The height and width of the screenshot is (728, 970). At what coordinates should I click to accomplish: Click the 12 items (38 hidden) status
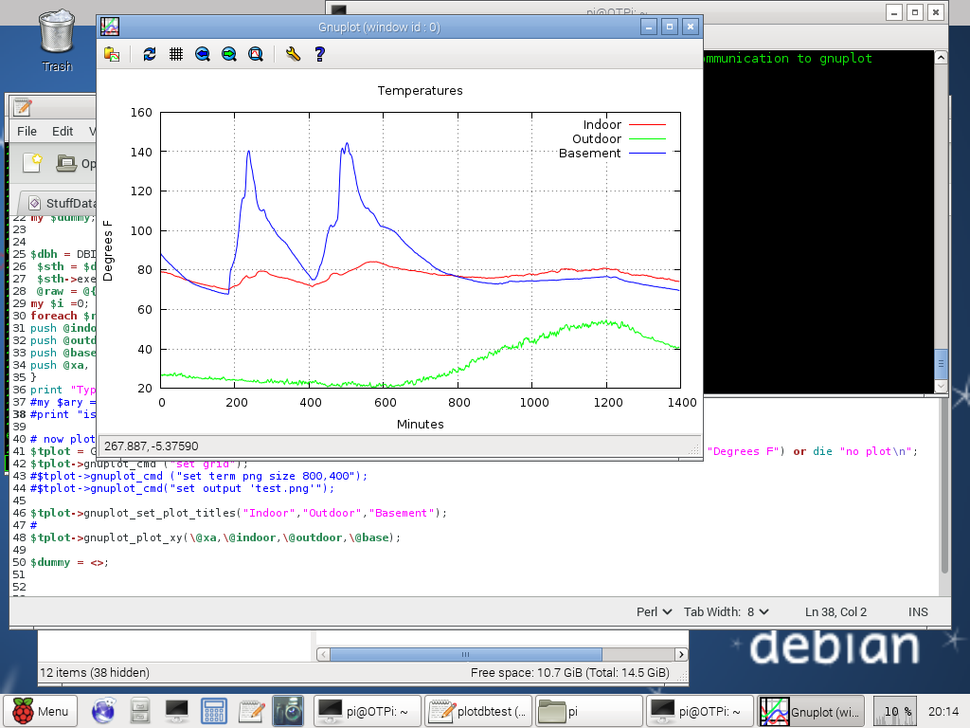click(95, 672)
